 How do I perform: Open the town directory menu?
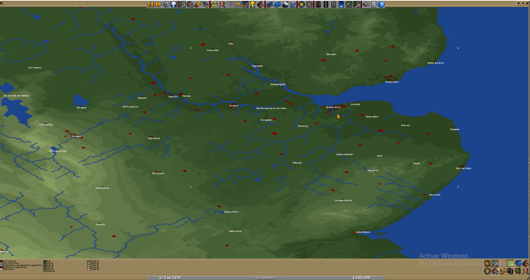point(190,4)
